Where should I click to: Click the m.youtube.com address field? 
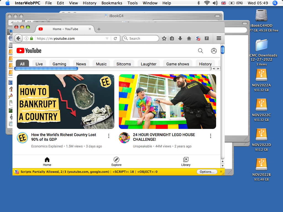[70, 38]
